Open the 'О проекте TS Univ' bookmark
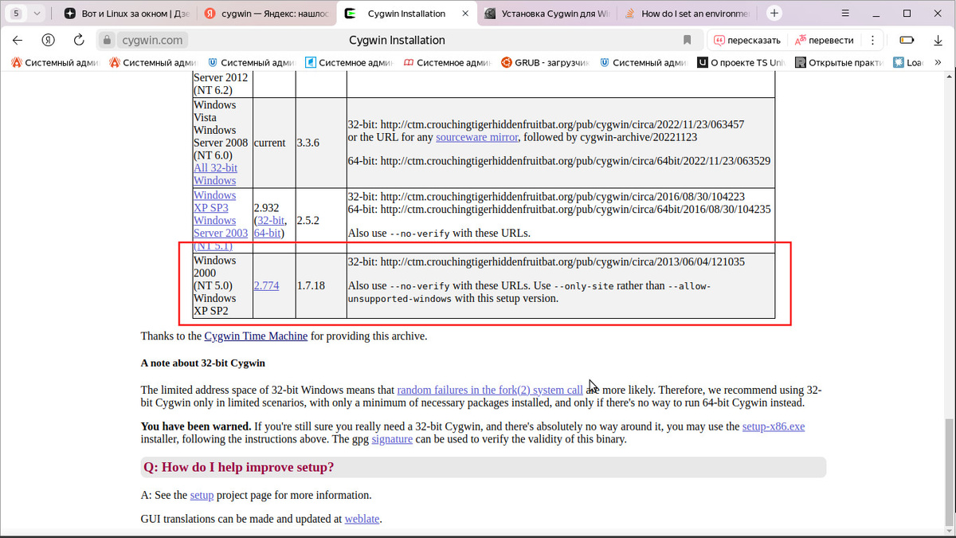The image size is (956, 538). [x=741, y=62]
